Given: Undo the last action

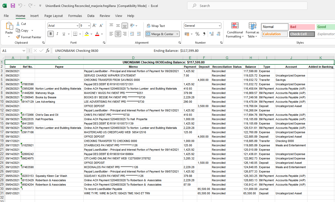Looking at the screenshot, I should [20, 5].
